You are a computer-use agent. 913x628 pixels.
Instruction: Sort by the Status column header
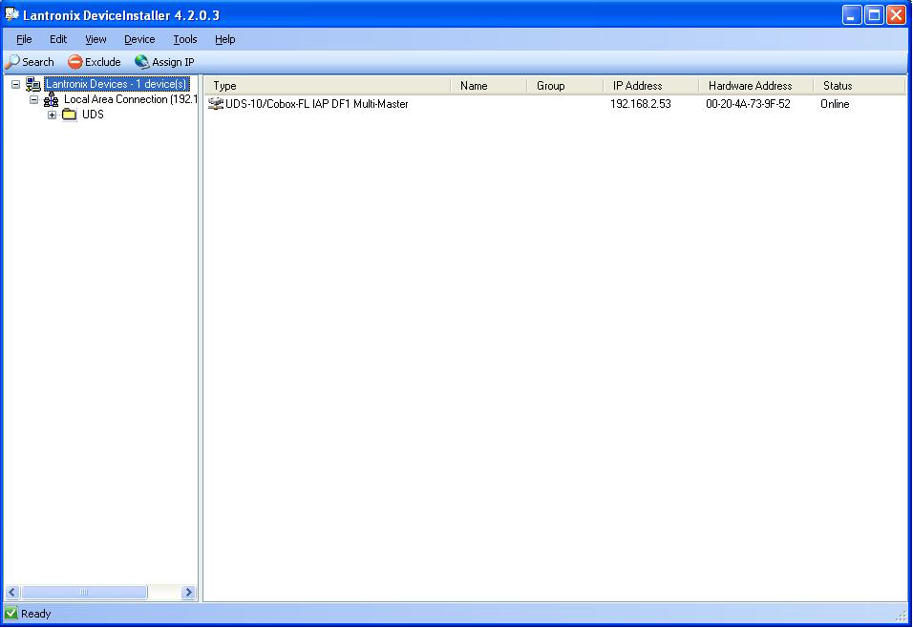click(x=860, y=86)
